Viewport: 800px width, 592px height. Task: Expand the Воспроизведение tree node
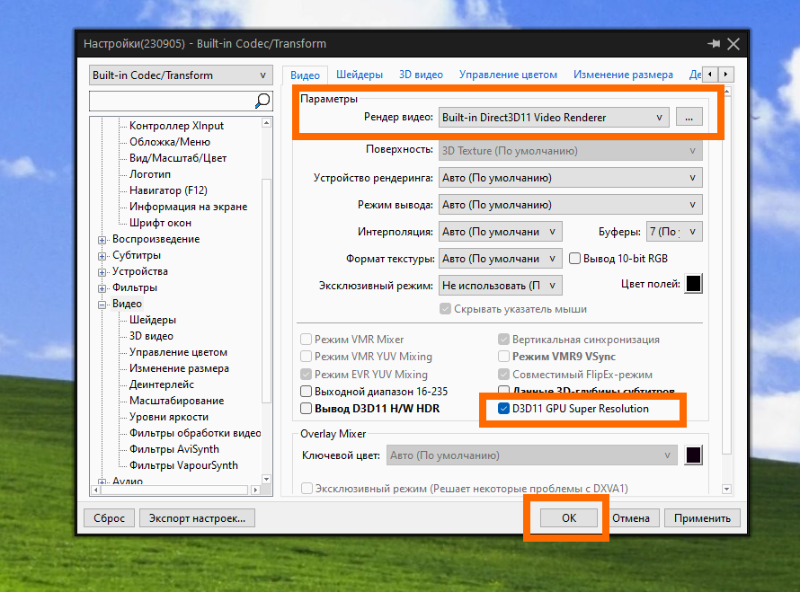102,240
